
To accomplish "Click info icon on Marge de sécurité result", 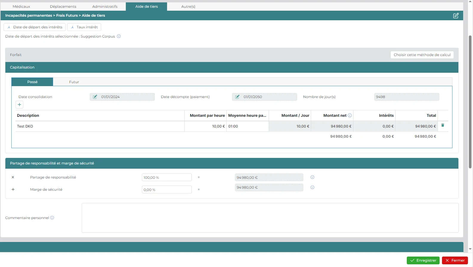I will point(312,187).
